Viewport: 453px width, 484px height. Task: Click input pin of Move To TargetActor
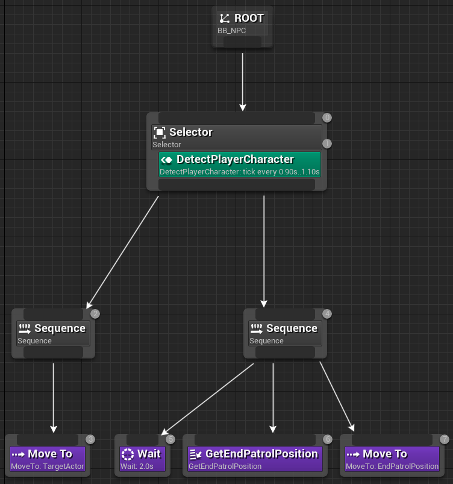(48, 440)
